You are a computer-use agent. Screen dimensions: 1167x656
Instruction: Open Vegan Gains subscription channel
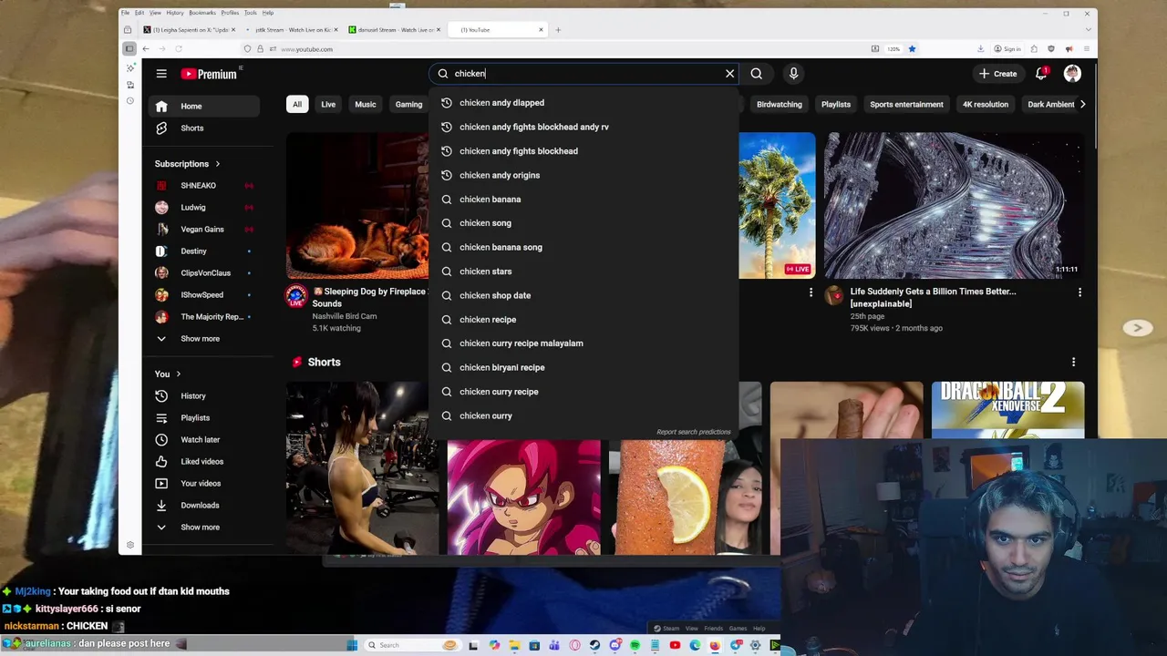click(204, 230)
